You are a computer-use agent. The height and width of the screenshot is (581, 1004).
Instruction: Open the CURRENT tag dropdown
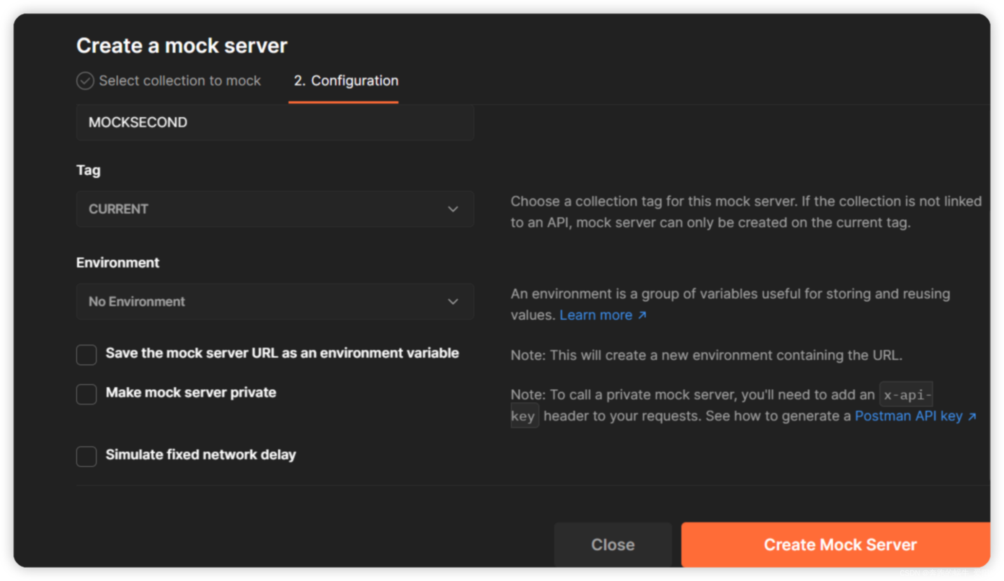pos(275,209)
